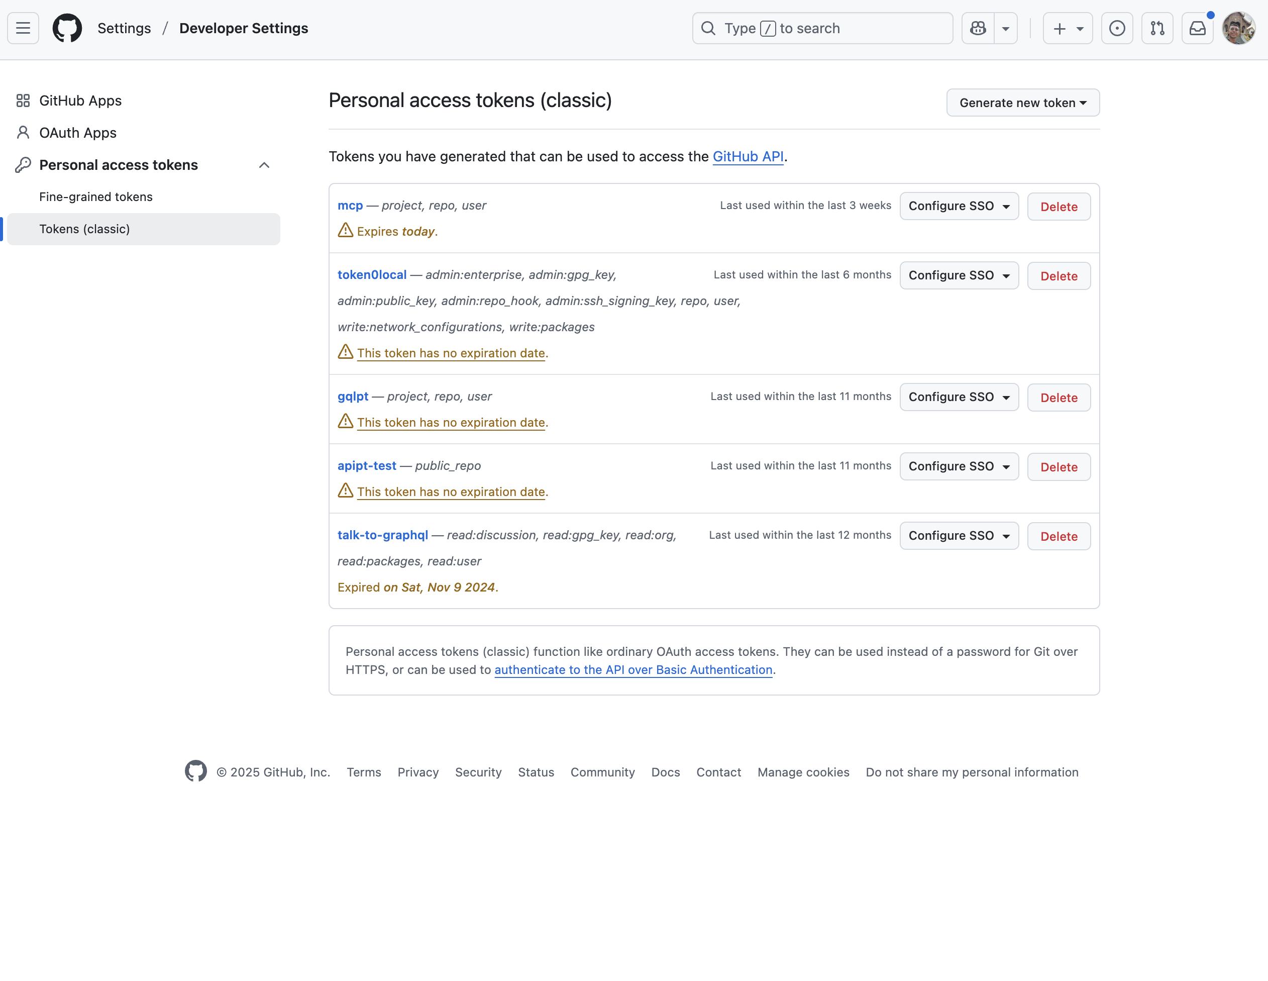Open the navigation hamburger menu
Screen dimensions: 1268x981
click(22, 27)
